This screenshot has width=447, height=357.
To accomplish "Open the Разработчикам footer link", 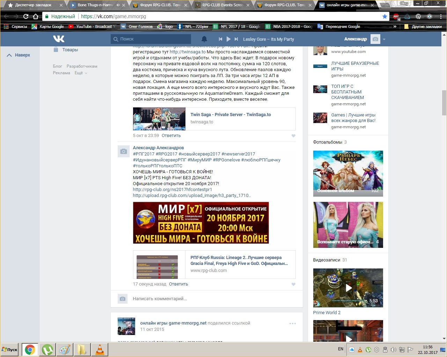I will (x=82, y=66).
